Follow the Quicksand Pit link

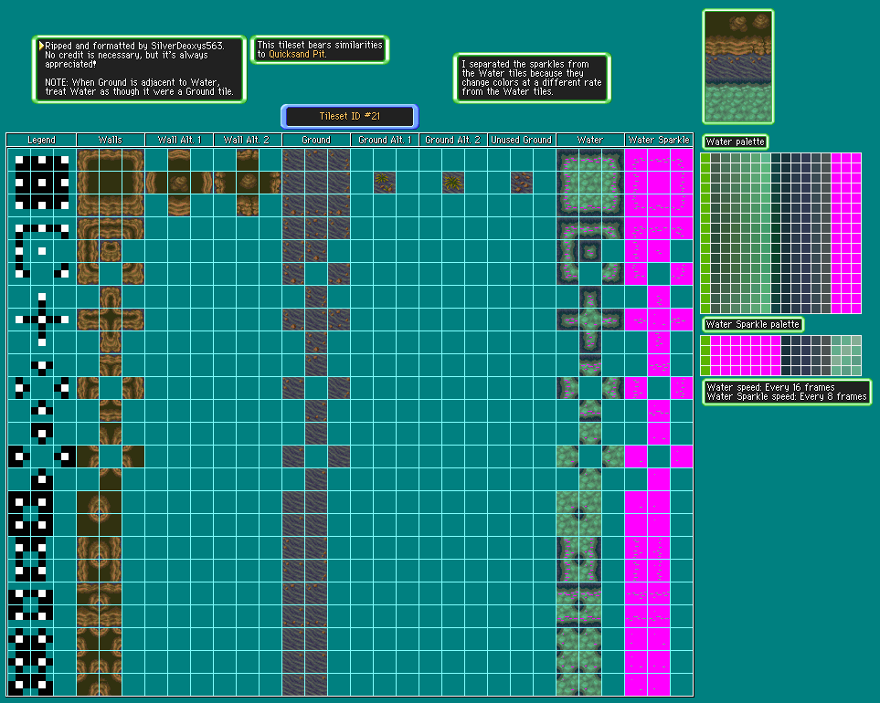pyautogui.click(x=297, y=55)
